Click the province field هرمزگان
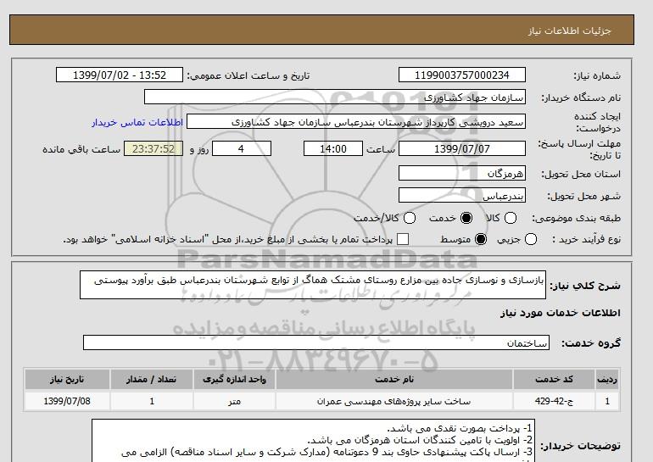Image resolution: width=653 pixels, height=462 pixels. click(462, 173)
